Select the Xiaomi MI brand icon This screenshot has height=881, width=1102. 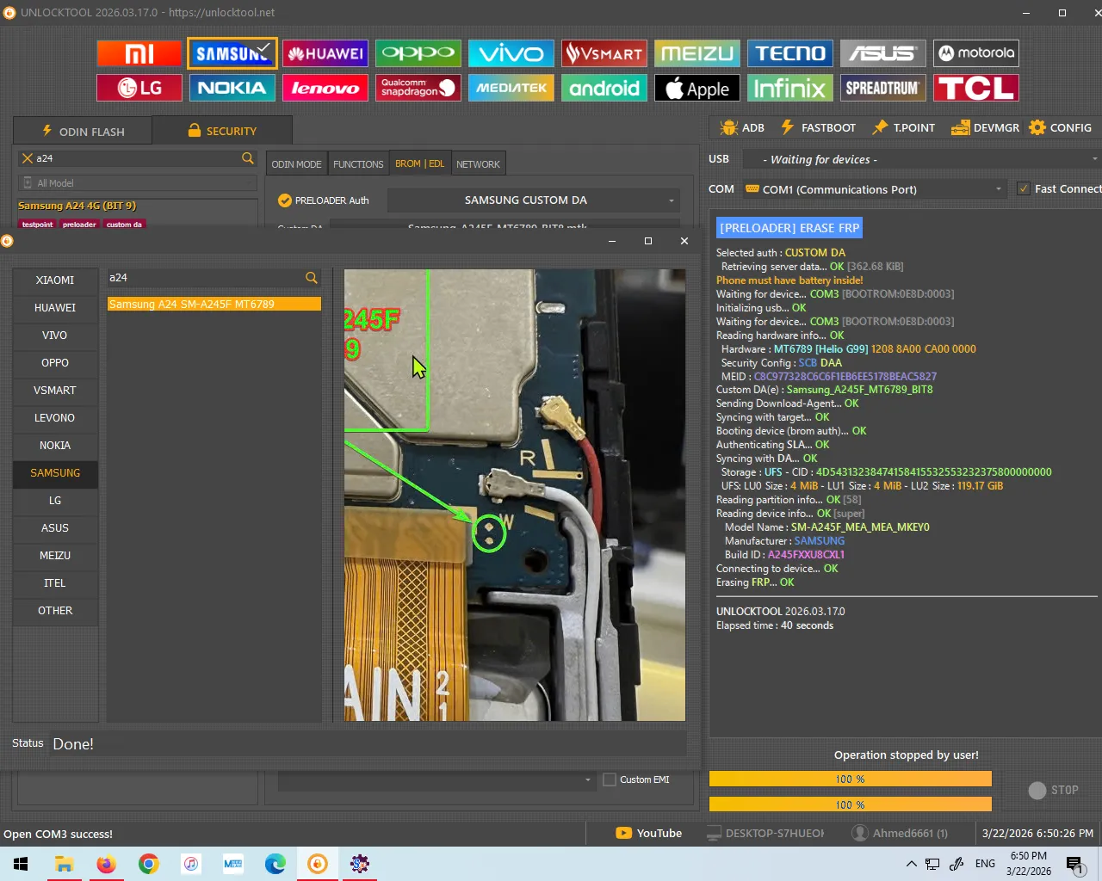(139, 53)
